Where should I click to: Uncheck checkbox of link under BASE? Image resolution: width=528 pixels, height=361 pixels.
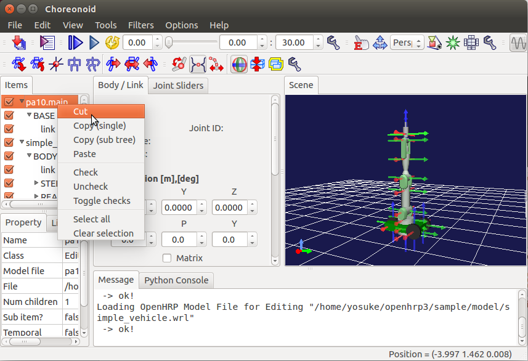pyautogui.click(x=9, y=129)
